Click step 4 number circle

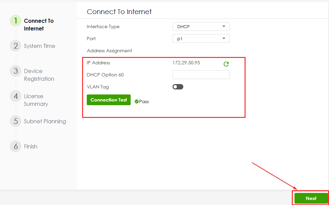(16, 96)
